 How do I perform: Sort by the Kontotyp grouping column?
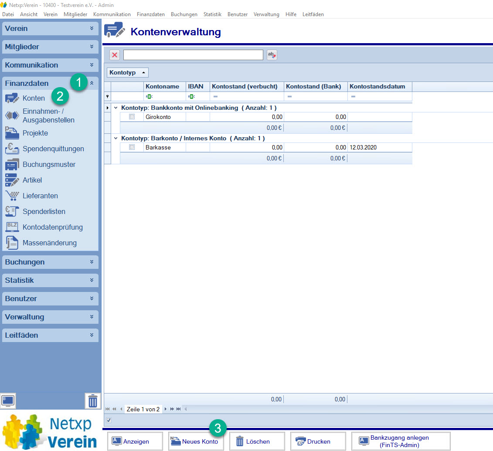(128, 72)
